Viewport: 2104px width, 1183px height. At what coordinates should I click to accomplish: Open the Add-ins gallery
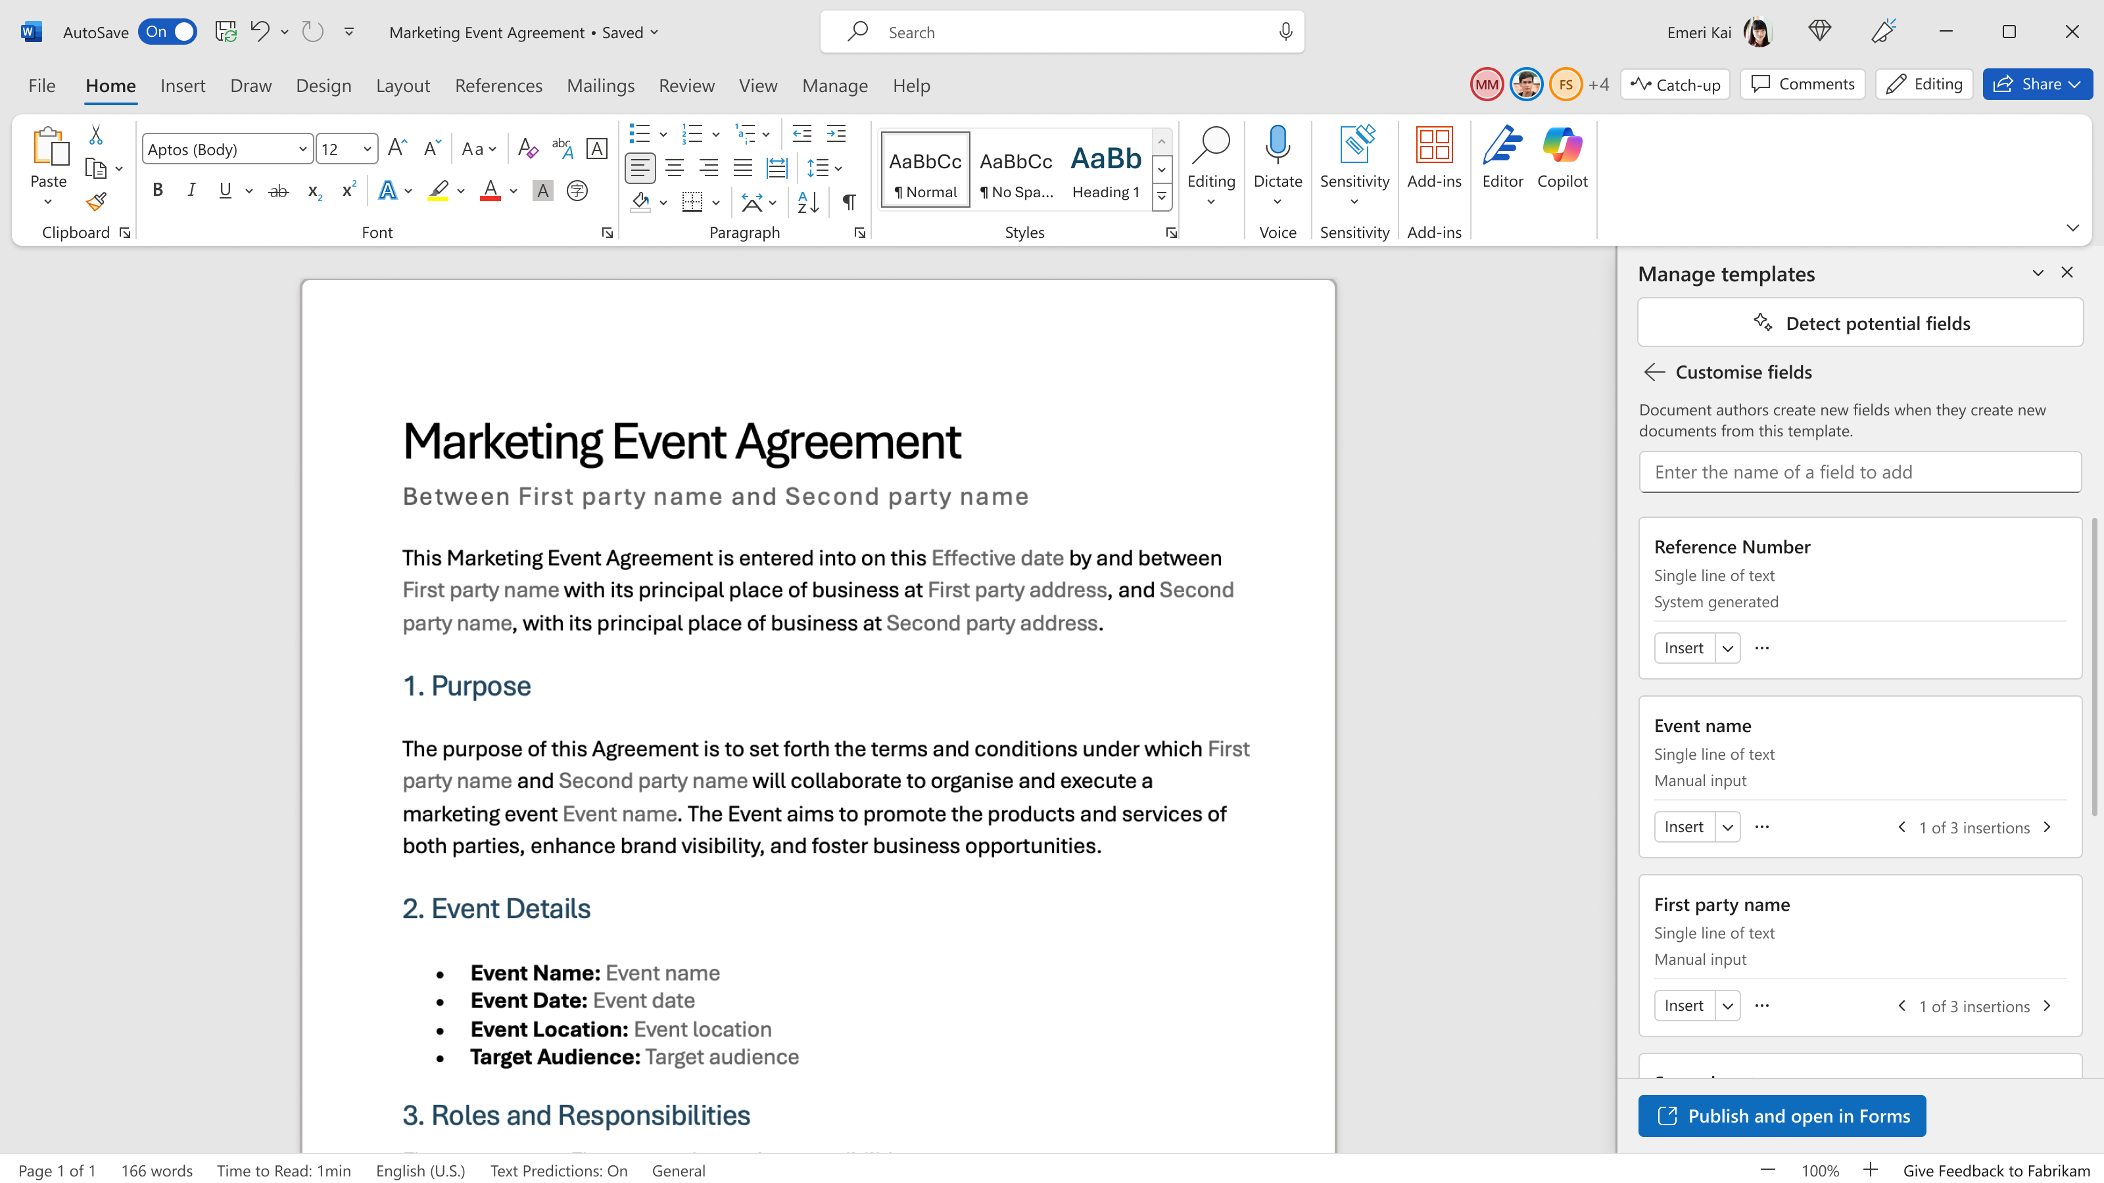pyautogui.click(x=1434, y=159)
